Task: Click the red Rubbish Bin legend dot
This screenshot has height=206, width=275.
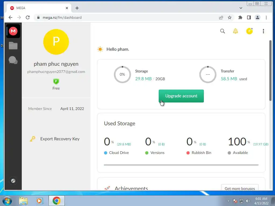Action: point(188,153)
